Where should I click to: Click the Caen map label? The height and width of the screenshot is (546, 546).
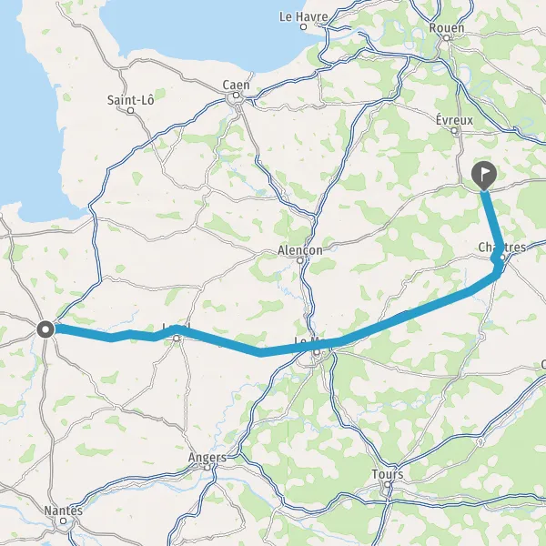pyautogui.click(x=236, y=85)
